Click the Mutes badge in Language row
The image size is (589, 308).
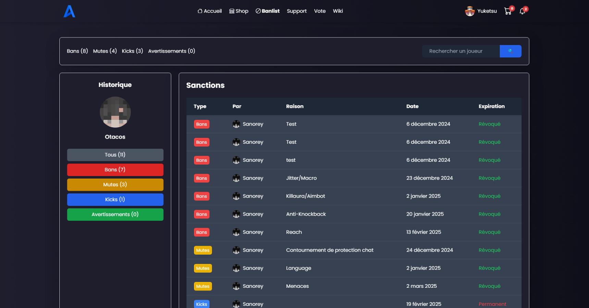pos(203,268)
